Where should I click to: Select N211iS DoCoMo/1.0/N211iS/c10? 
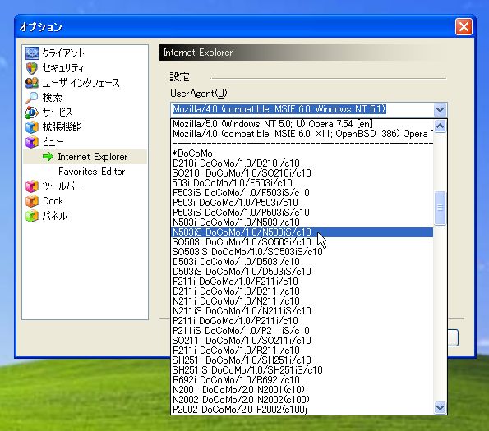[x=302, y=311]
